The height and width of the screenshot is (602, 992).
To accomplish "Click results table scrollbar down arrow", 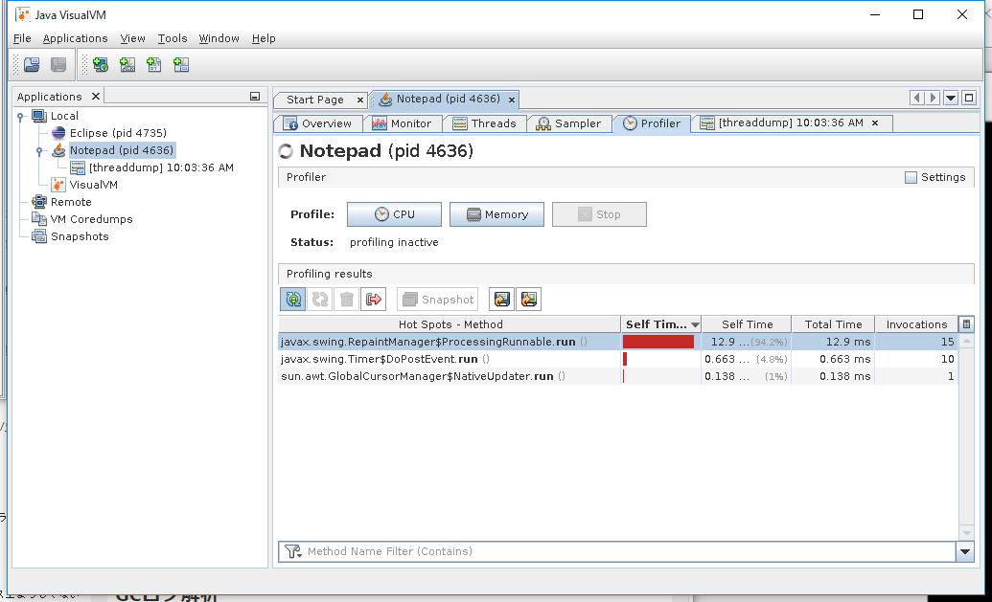I will 967,532.
